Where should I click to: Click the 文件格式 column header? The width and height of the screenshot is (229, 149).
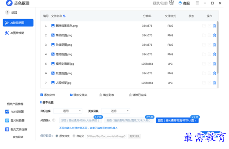click(x=170, y=16)
